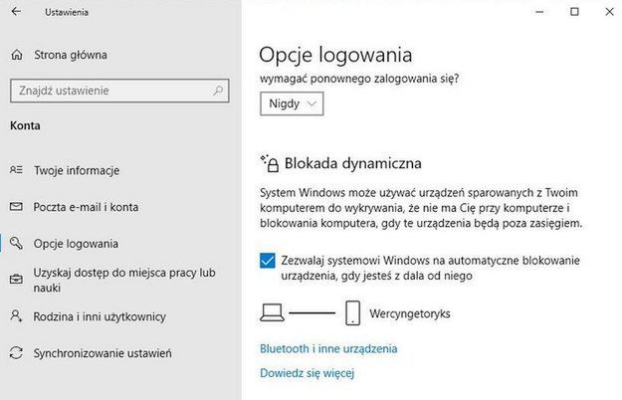Click the key icon for Opcje logowania

[15, 243]
